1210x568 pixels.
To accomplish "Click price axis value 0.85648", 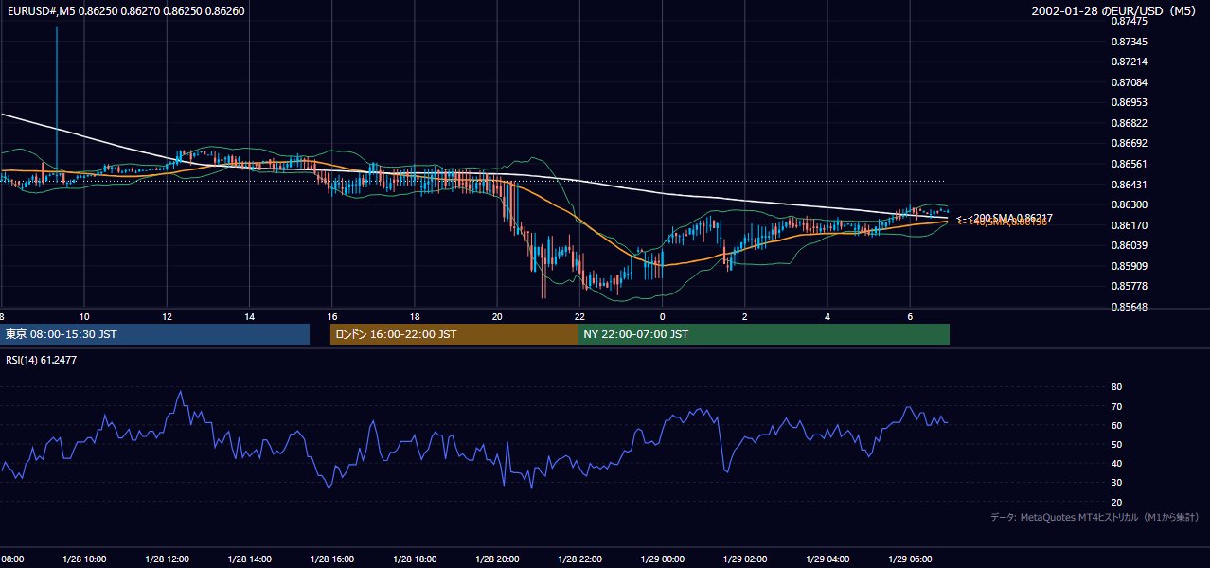I will 1129,307.
